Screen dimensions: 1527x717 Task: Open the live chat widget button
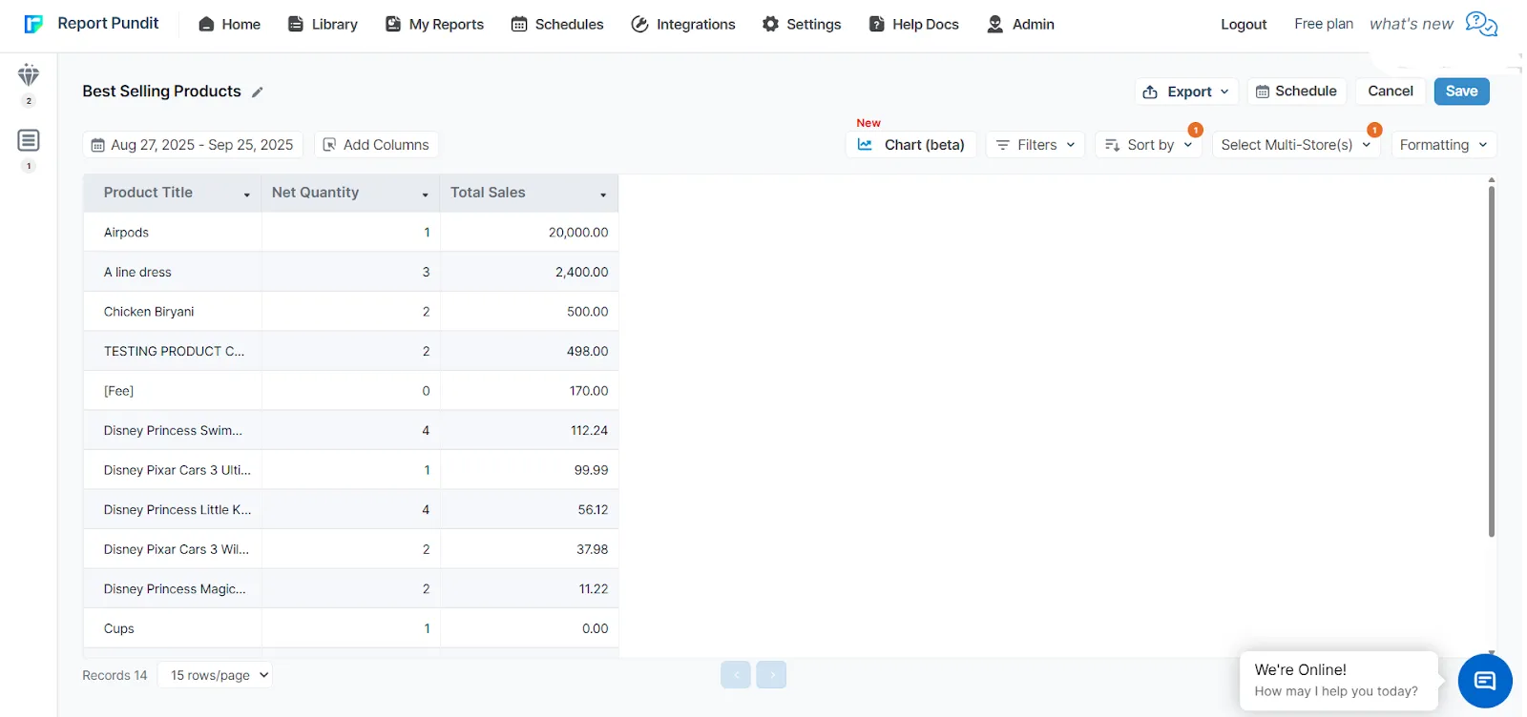coord(1485,681)
